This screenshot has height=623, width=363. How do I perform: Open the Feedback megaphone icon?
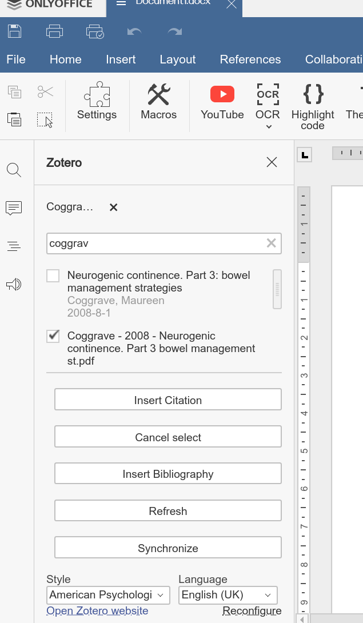point(14,284)
